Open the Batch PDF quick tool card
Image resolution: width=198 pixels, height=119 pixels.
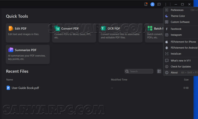[154, 33]
